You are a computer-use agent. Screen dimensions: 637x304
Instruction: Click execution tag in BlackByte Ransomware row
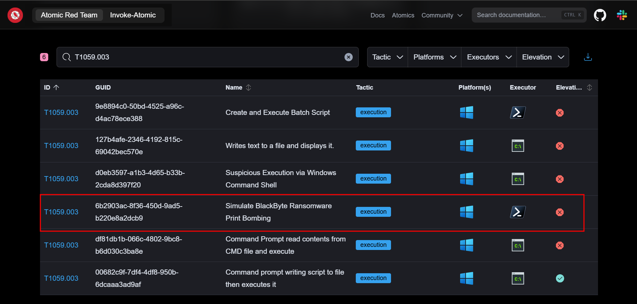click(x=373, y=212)
